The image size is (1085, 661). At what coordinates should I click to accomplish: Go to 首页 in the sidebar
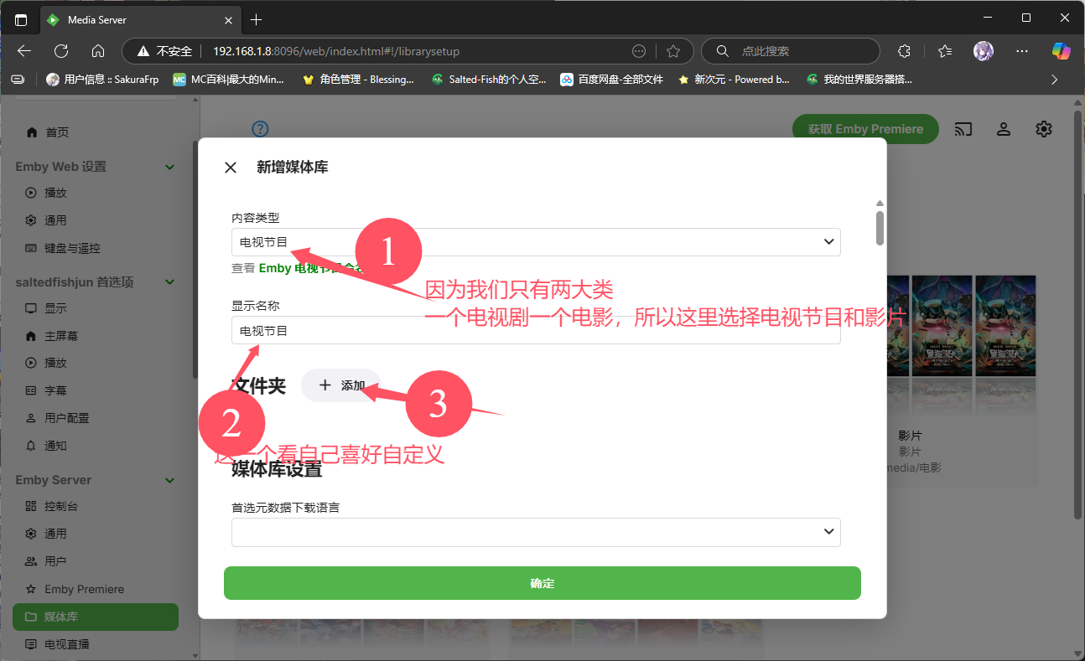tap(56, 132)
